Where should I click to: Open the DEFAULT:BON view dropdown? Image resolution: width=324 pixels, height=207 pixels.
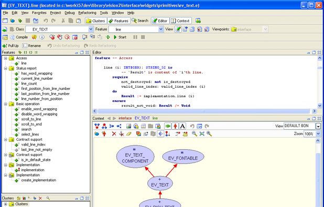[318, 126]
